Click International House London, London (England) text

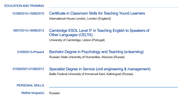coord(80,19)
